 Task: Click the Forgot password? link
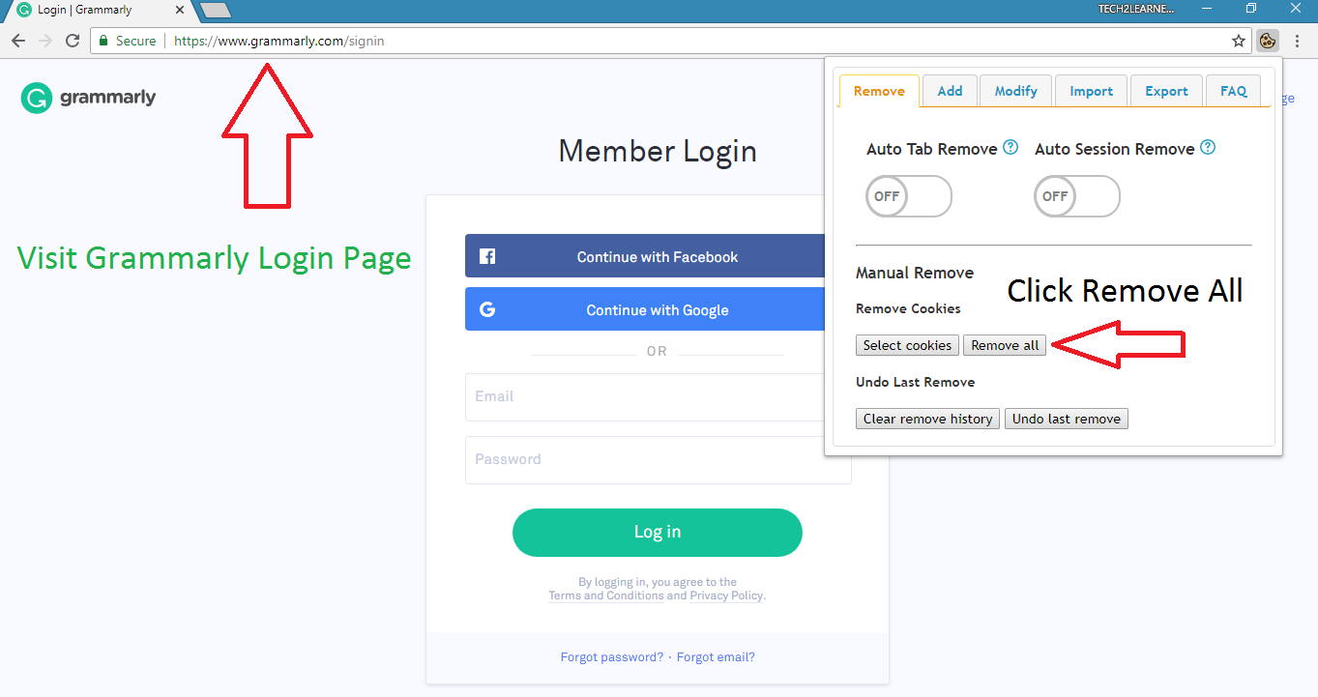click(x=612, y=657)
